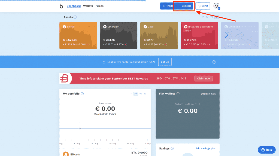Select the 1D portfolio time range
Screen dimensions: 279x156
click(145, 94)
